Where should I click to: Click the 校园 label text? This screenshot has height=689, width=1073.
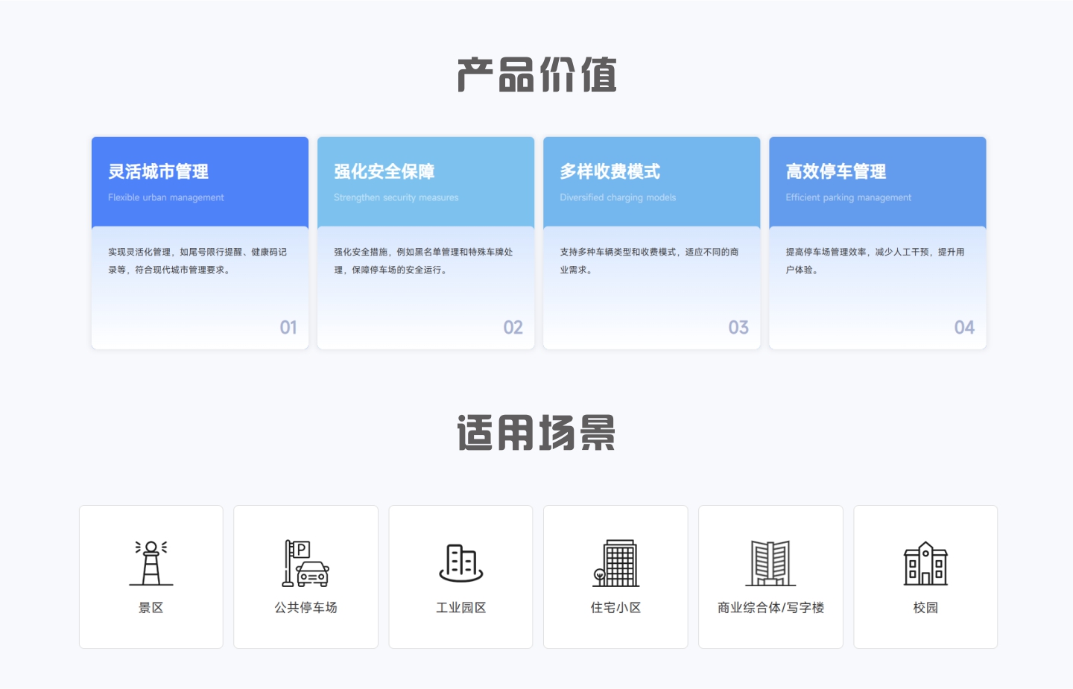[925, 608]
